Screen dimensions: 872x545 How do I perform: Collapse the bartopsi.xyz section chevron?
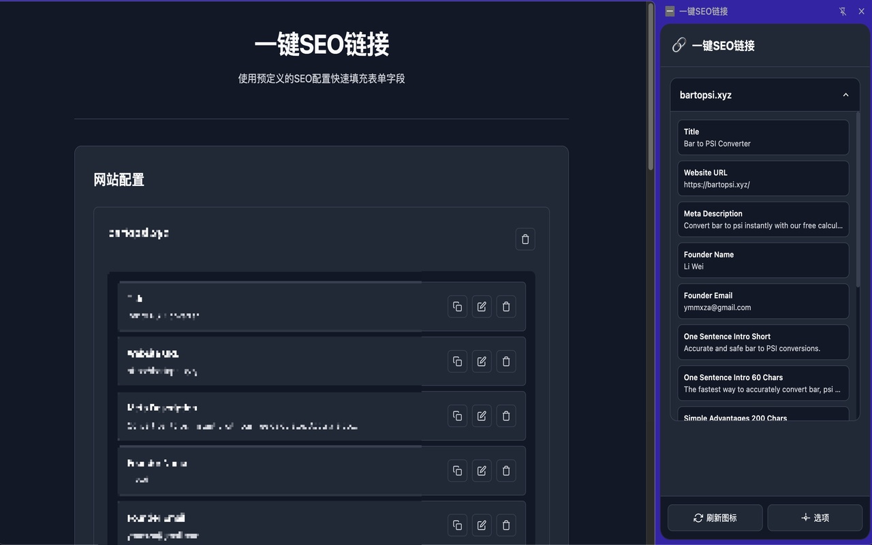click(845, 95)
